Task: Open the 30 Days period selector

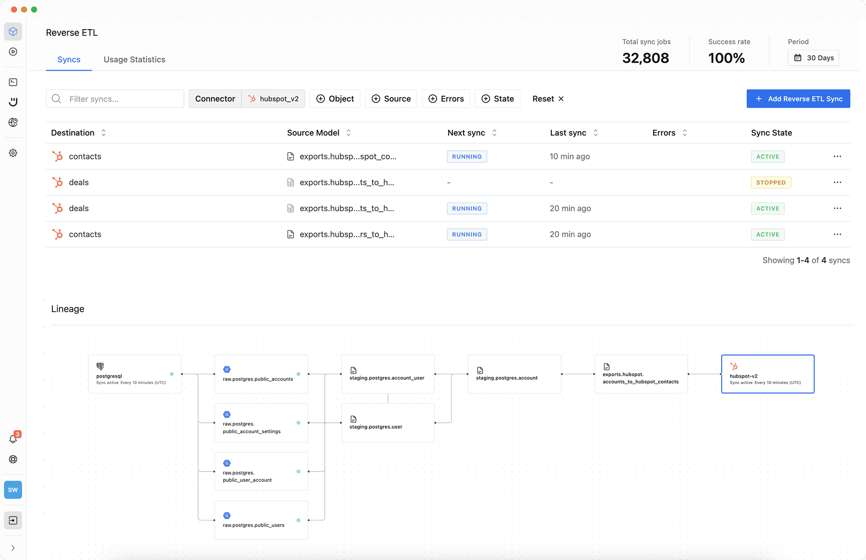Action: tap(813, 58)
